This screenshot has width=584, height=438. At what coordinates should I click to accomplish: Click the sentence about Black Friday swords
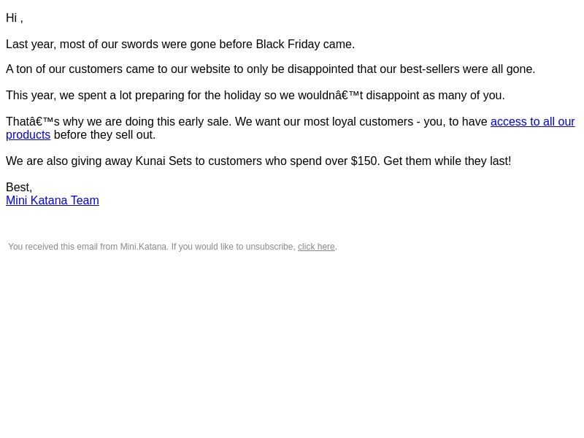click(x=180, y=45)
